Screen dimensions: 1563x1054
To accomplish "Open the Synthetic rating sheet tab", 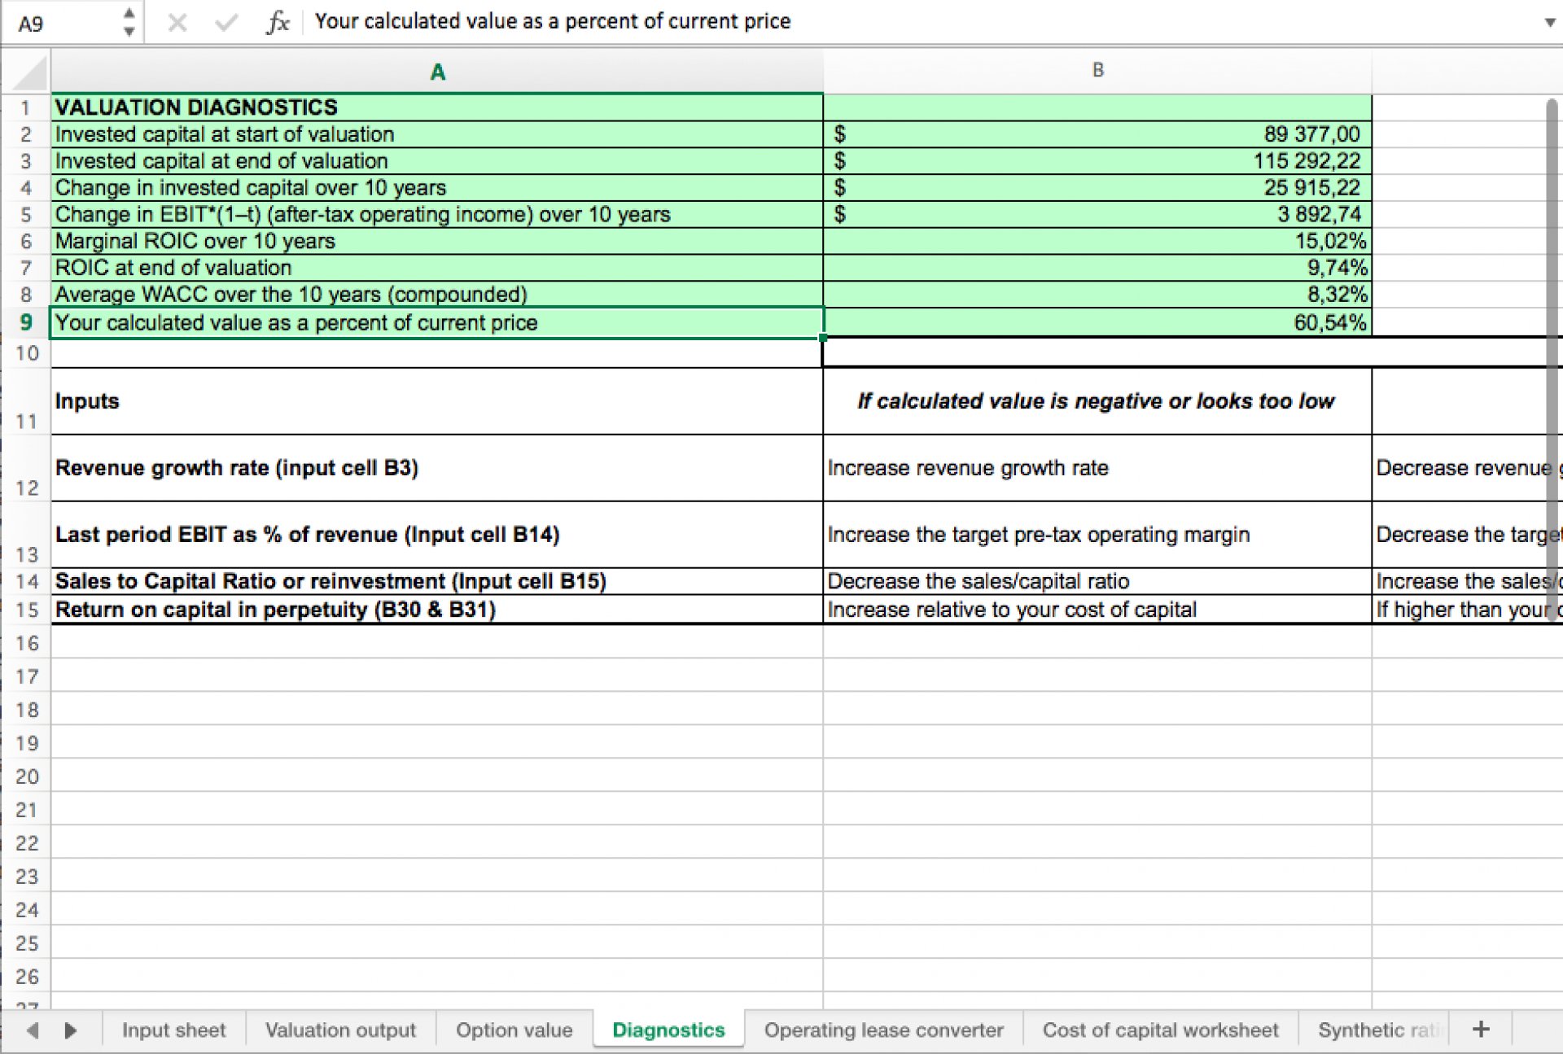I will (1378, 1030).
